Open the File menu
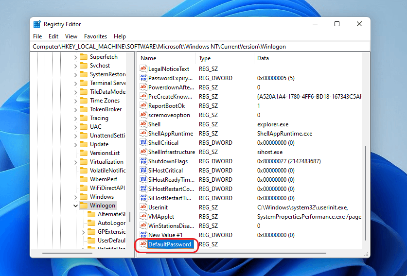Screen dimensions: 407x276 (x=37, y=36)
